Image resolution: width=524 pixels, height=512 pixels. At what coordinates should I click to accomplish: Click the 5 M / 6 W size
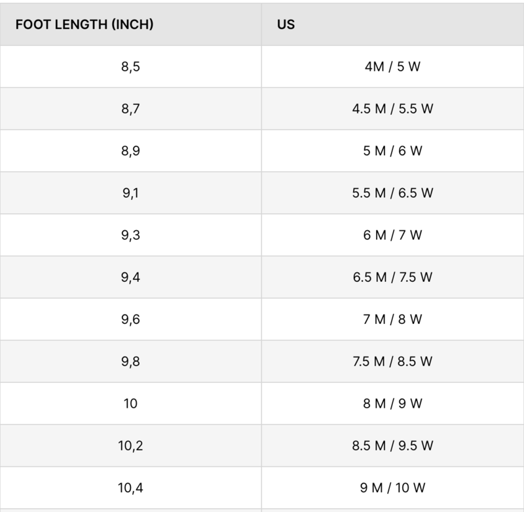392,151
